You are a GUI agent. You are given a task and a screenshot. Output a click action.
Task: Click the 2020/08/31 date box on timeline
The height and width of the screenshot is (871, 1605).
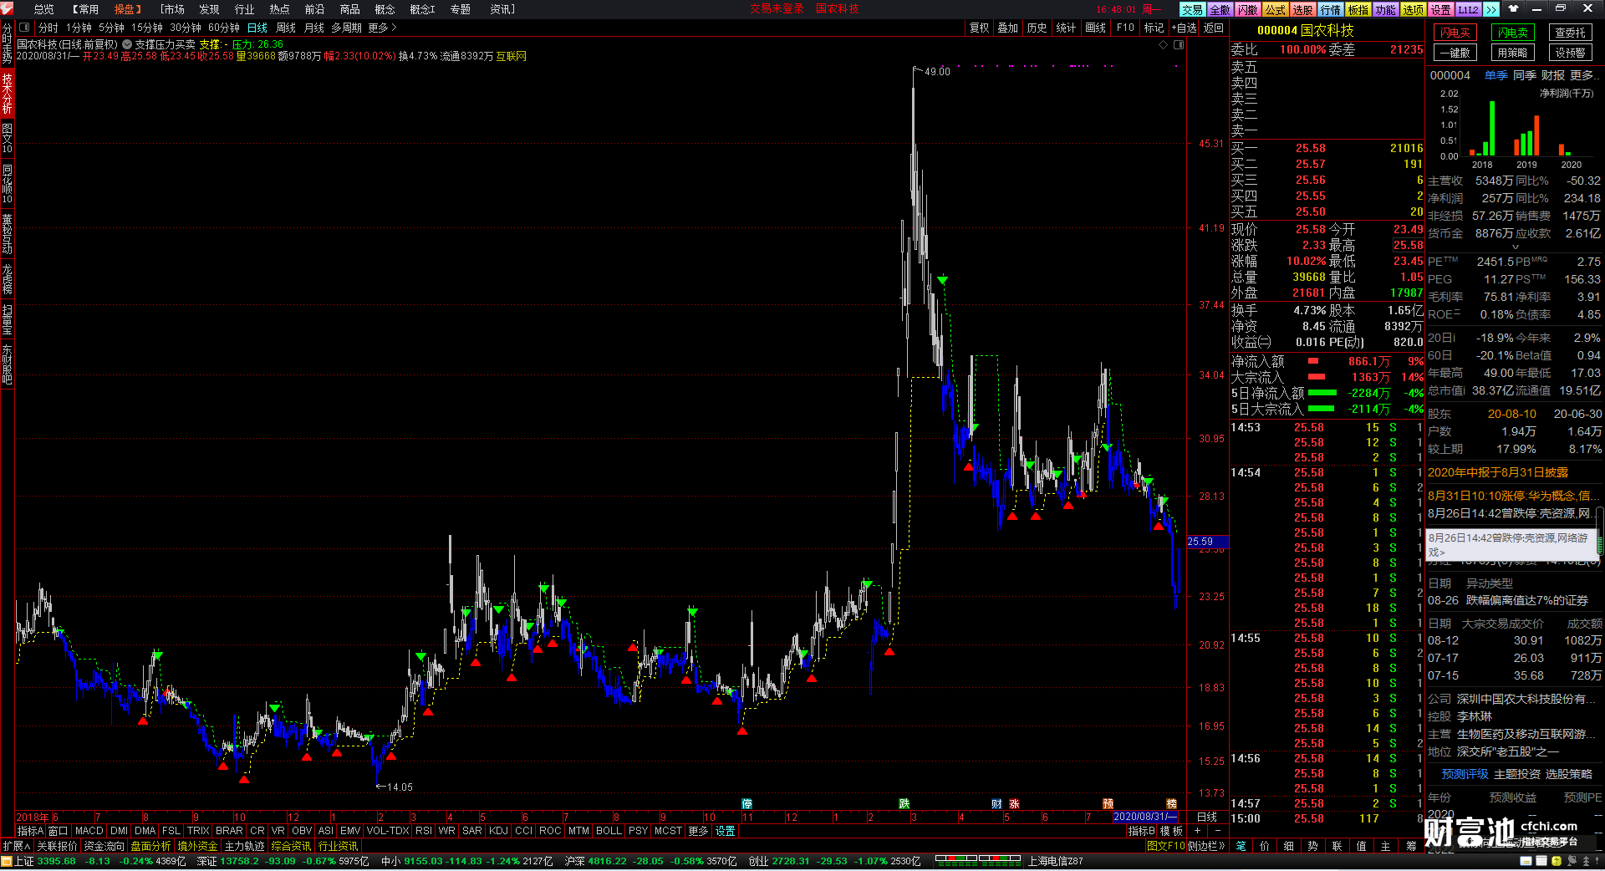[1145, 817]
